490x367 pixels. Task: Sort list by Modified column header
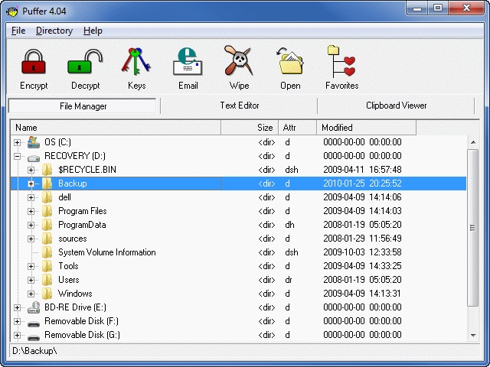[366, 128]
